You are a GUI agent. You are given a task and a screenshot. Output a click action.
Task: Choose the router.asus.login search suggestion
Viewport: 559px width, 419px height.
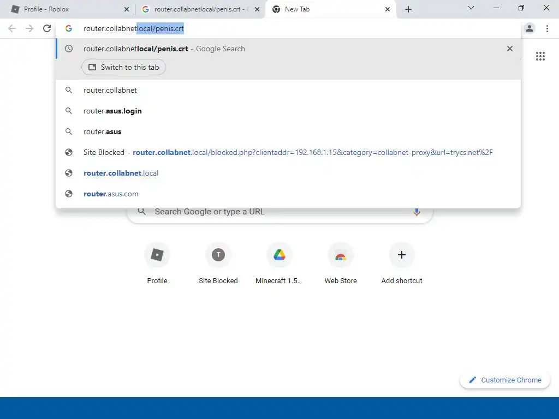(288, 111)
